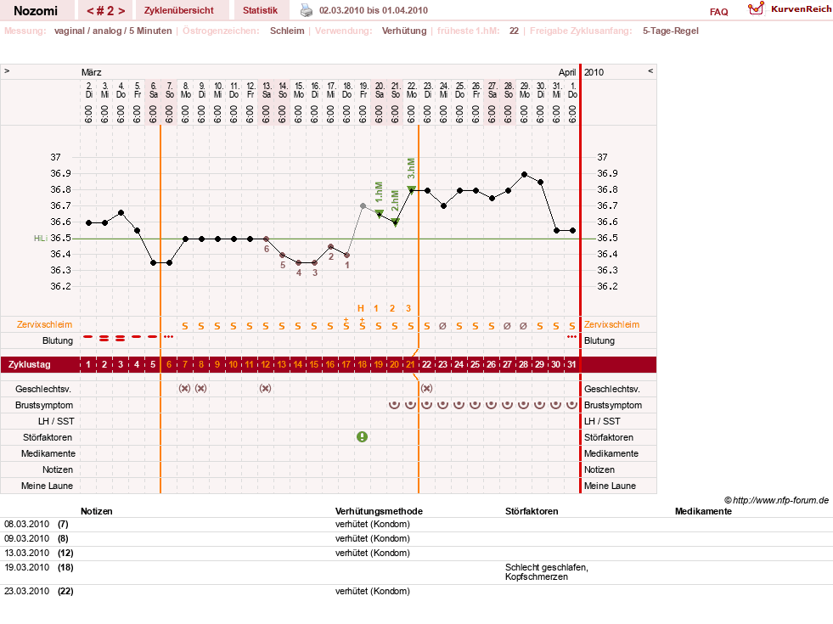Click the Brustsymptom icon on cycle day 28
The width and height of the screenshot is (833, 624).
coord(523,405)
